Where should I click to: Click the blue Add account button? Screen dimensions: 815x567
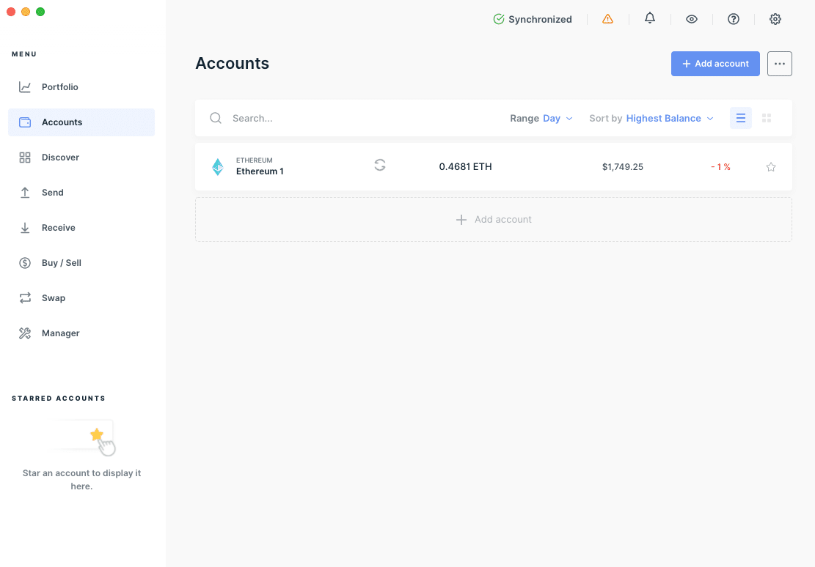pyautogui.click(x=715, y=64)
